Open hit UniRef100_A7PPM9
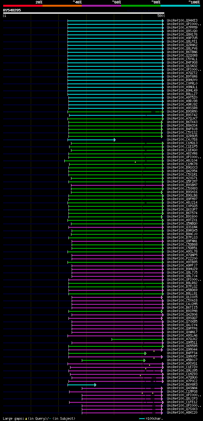 pyautogui.click(x=182, y=28)
